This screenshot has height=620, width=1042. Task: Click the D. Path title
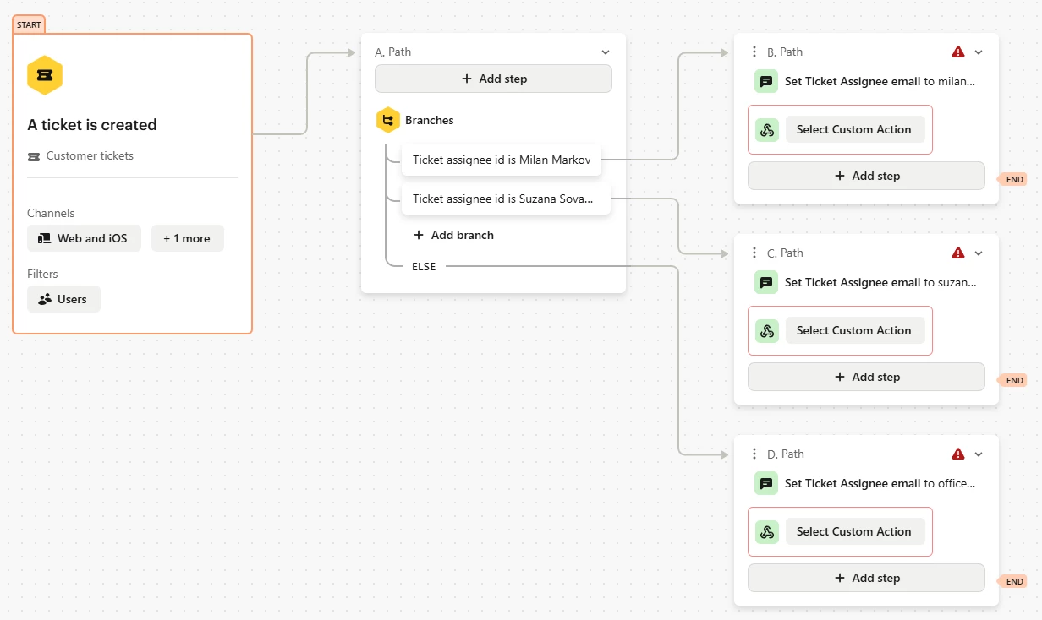point(786,454)
